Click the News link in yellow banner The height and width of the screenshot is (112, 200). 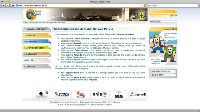coord(173,16)
